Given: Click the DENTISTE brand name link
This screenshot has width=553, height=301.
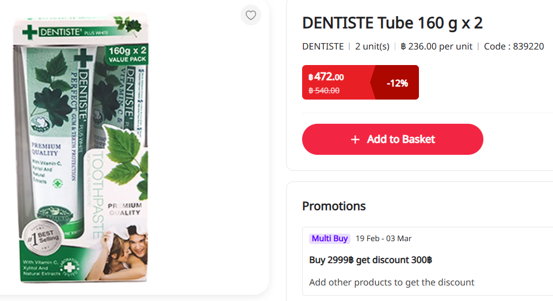Looking at the screenshot, I should click(x=323, y=47).
